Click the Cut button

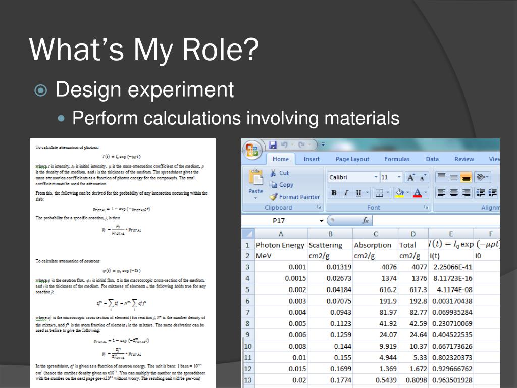(279, 173)
